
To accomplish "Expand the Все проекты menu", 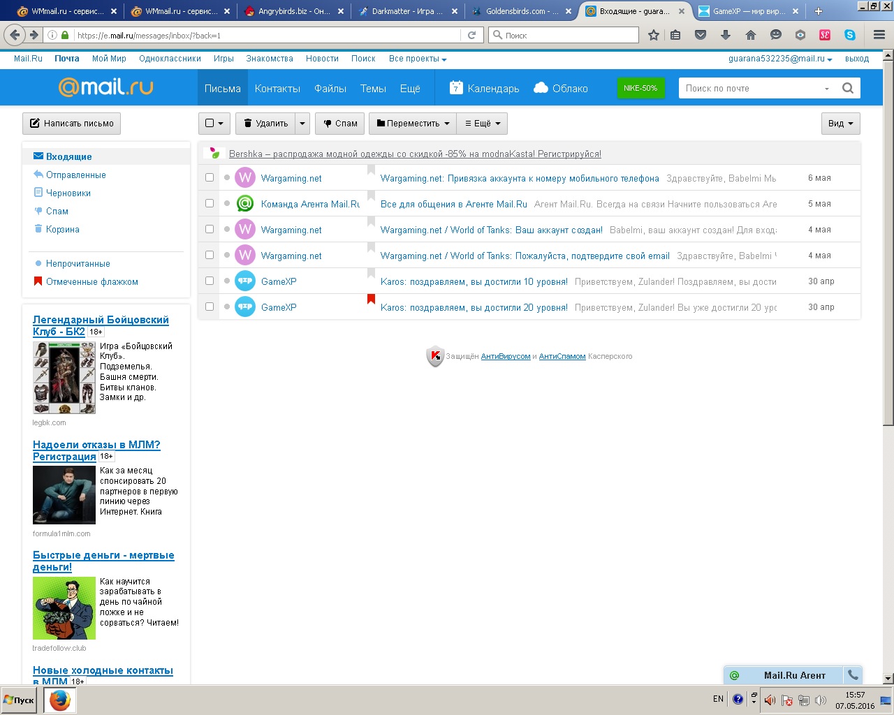I will [418, 59].
